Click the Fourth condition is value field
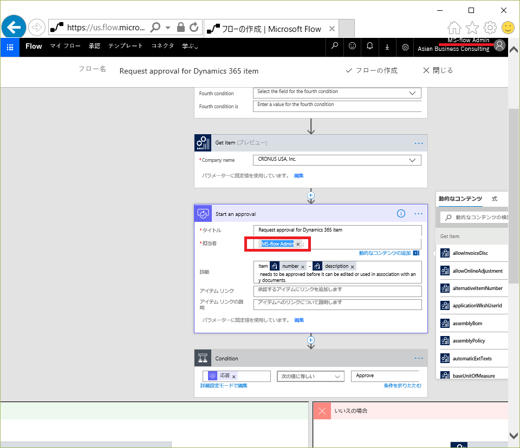Viewport: 520px width, 448px height. 337,106
